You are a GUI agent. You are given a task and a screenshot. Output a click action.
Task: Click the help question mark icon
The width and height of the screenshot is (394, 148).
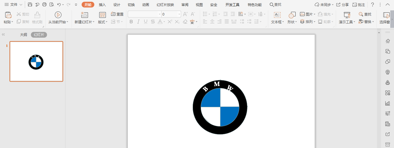point(372,5)
